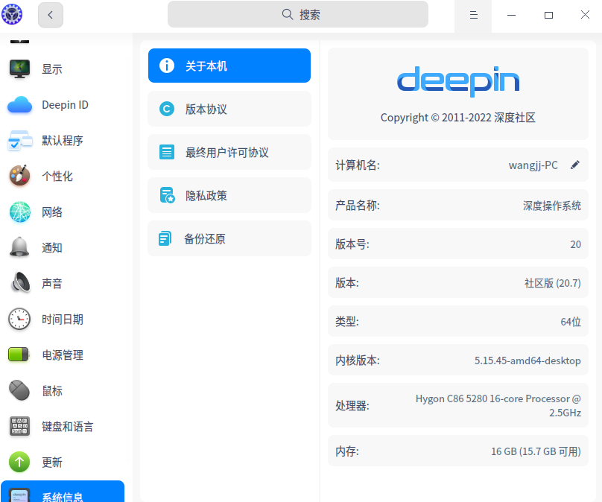
Task: Switch to the 版本协议 section
Action: point(229,109)
